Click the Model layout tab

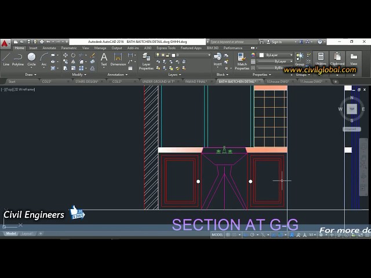[x=11, y=233]
